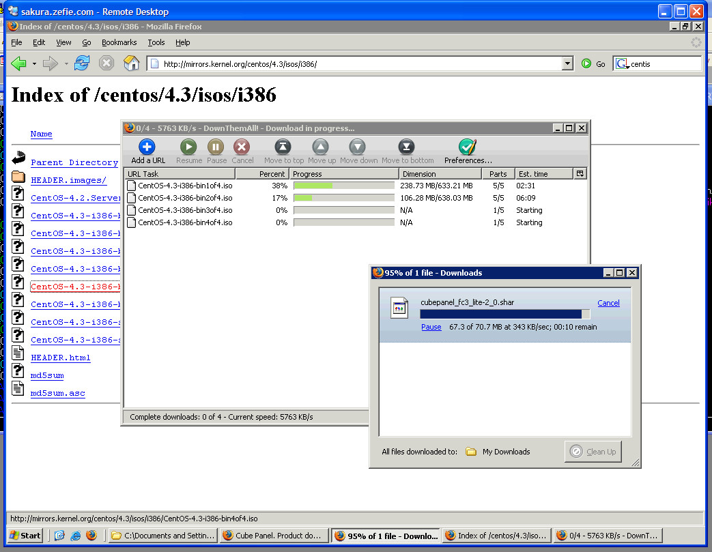Open the Tools menu
Viewport: 712px width, 552px height.
point(156,42)
